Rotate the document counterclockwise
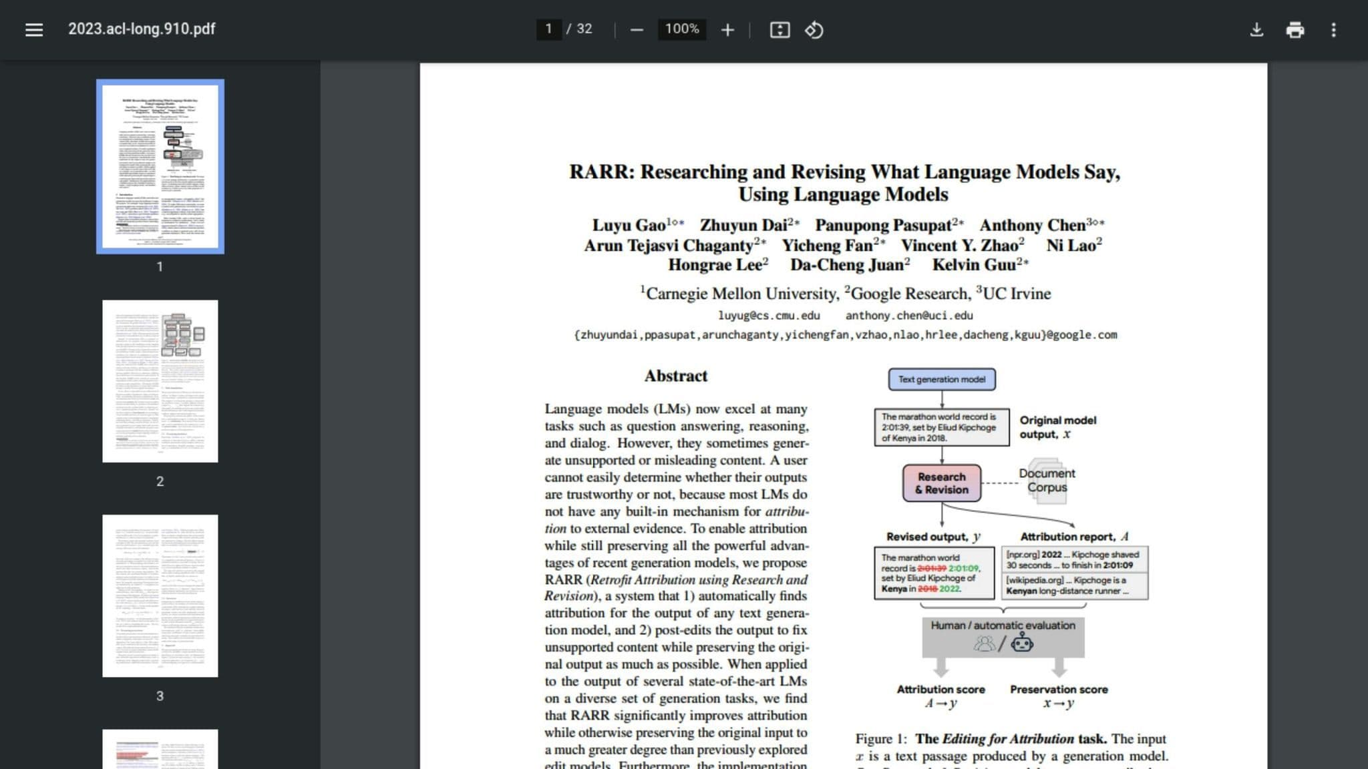The width and height of the screenshot is (1368, 769). (x=814, y=29)
